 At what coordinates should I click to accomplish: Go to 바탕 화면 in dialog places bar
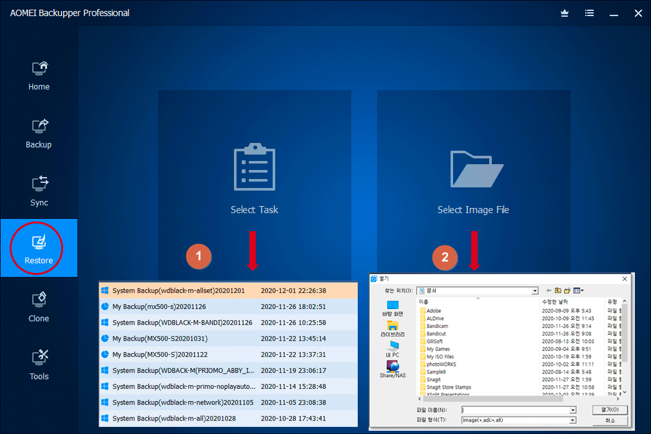tap(393, 308)
